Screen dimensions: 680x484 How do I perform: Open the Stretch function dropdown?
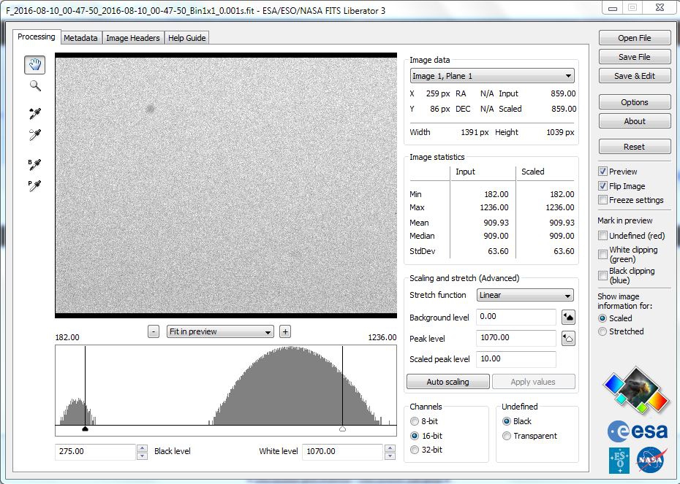tap(525, 296)
